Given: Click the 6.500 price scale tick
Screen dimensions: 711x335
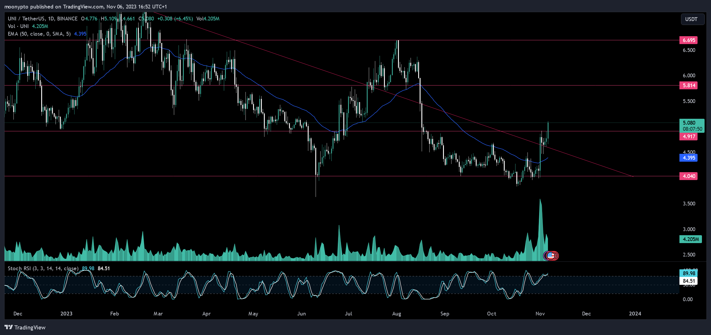Looking at the screenshot, I should pos(689,50).
